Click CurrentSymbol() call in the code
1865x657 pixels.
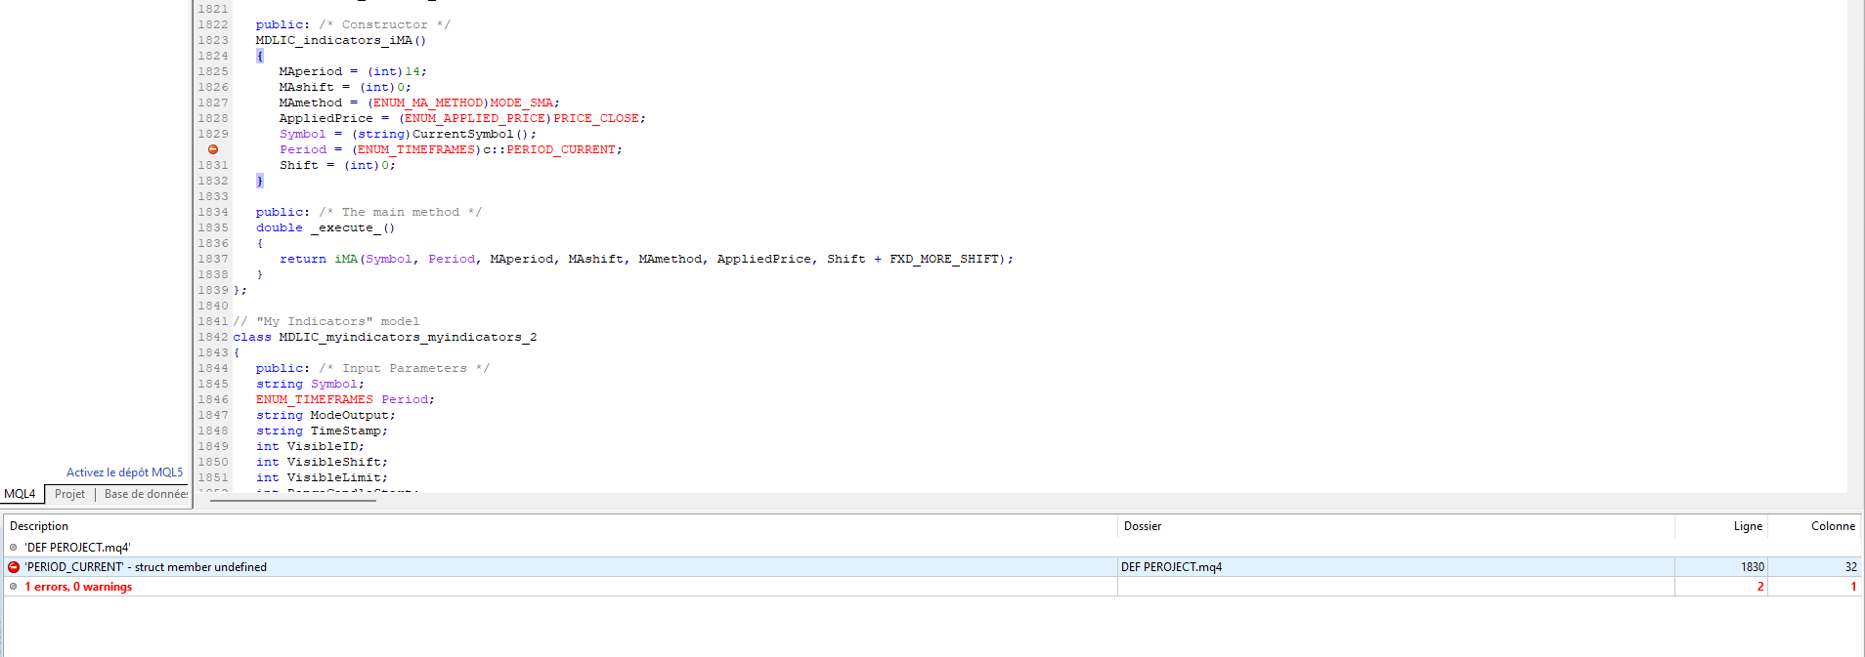[x=471, y=134]
